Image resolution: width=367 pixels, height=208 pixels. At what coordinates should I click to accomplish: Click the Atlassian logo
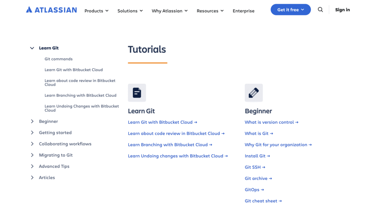click(x=51, y=10)
